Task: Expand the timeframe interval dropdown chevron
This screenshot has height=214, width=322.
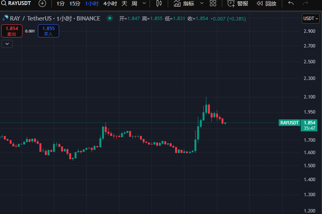Action: click(145, 3)
